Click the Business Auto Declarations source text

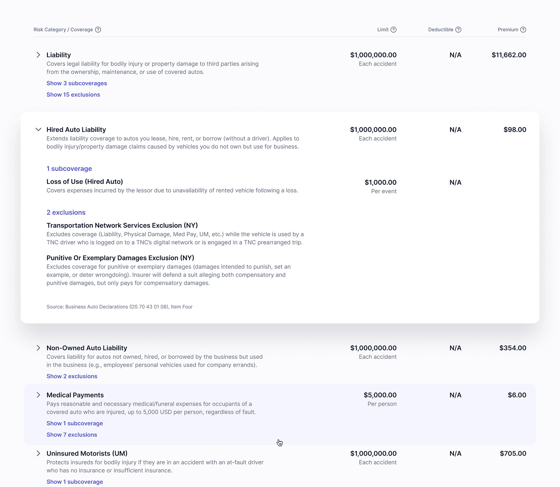(x=119, y=307)
